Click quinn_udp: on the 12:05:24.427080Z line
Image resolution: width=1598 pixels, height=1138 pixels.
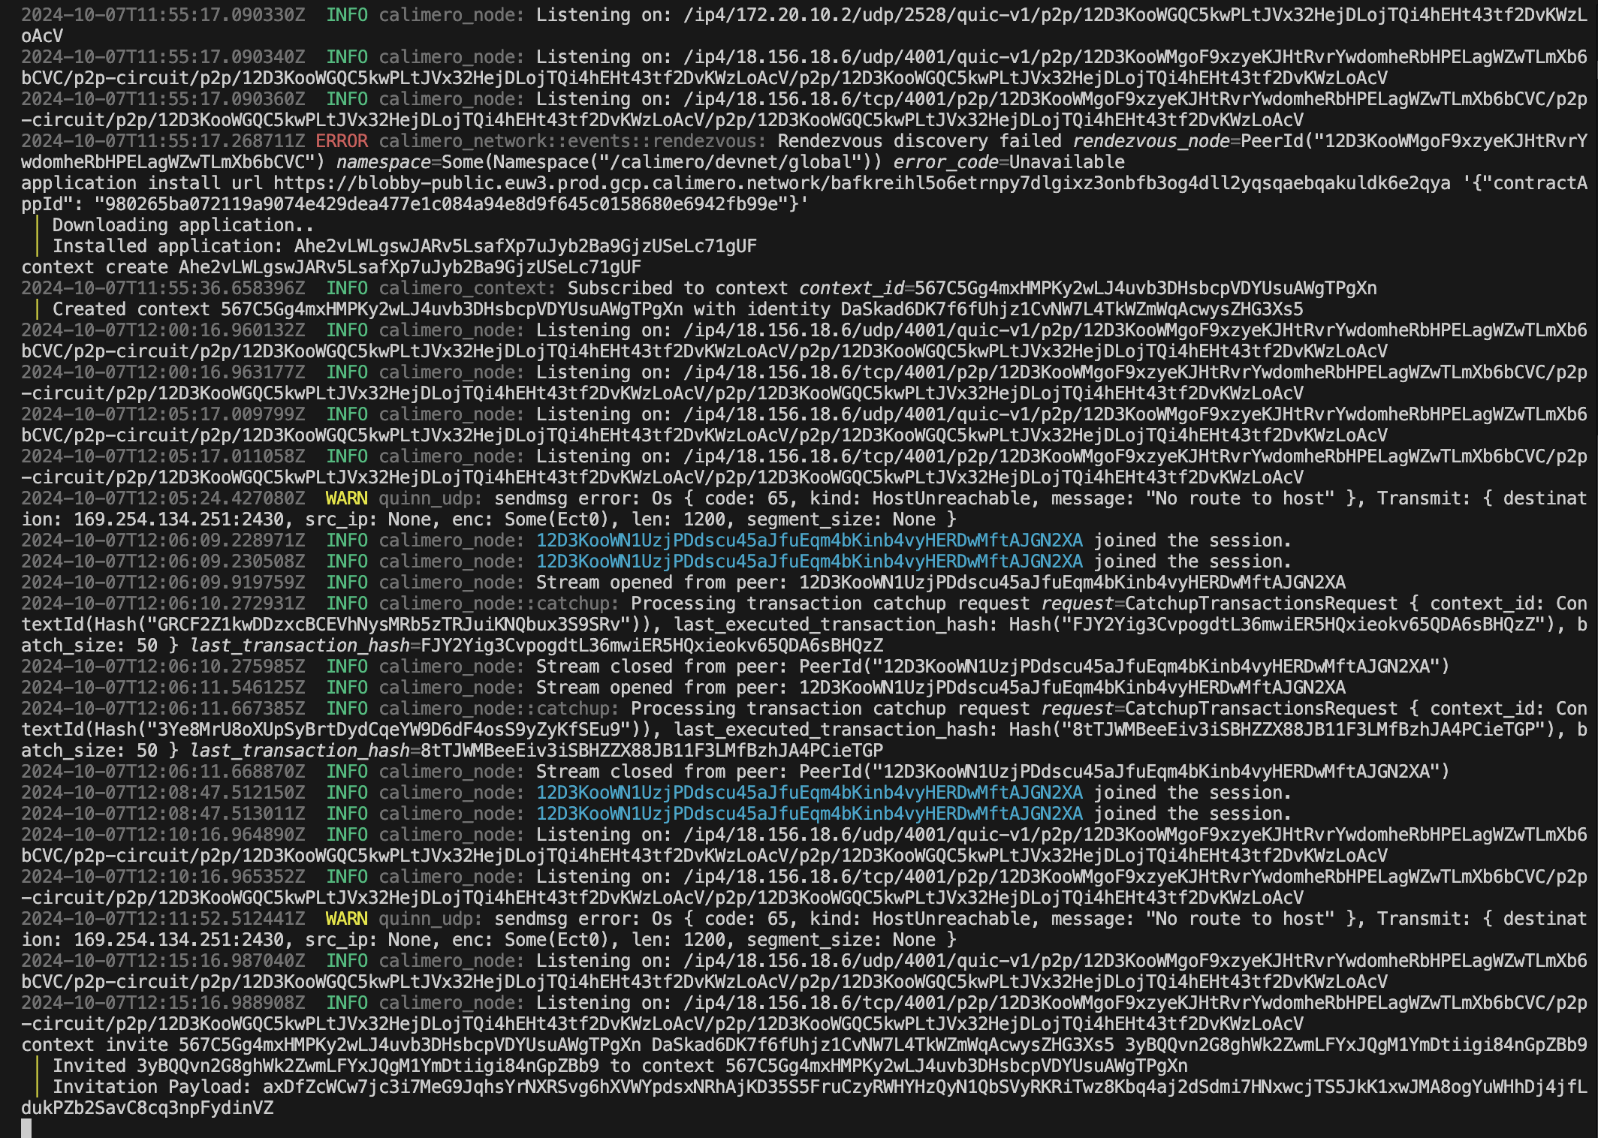[x=431, y=498]
